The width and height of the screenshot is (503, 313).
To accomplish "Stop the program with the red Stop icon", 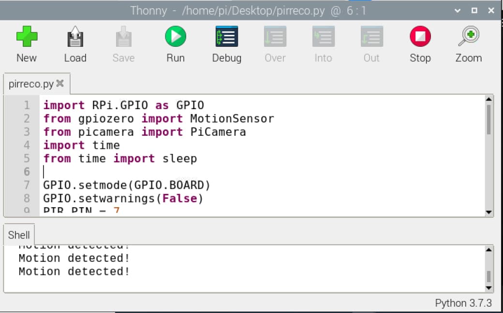I will coord(420,37).
